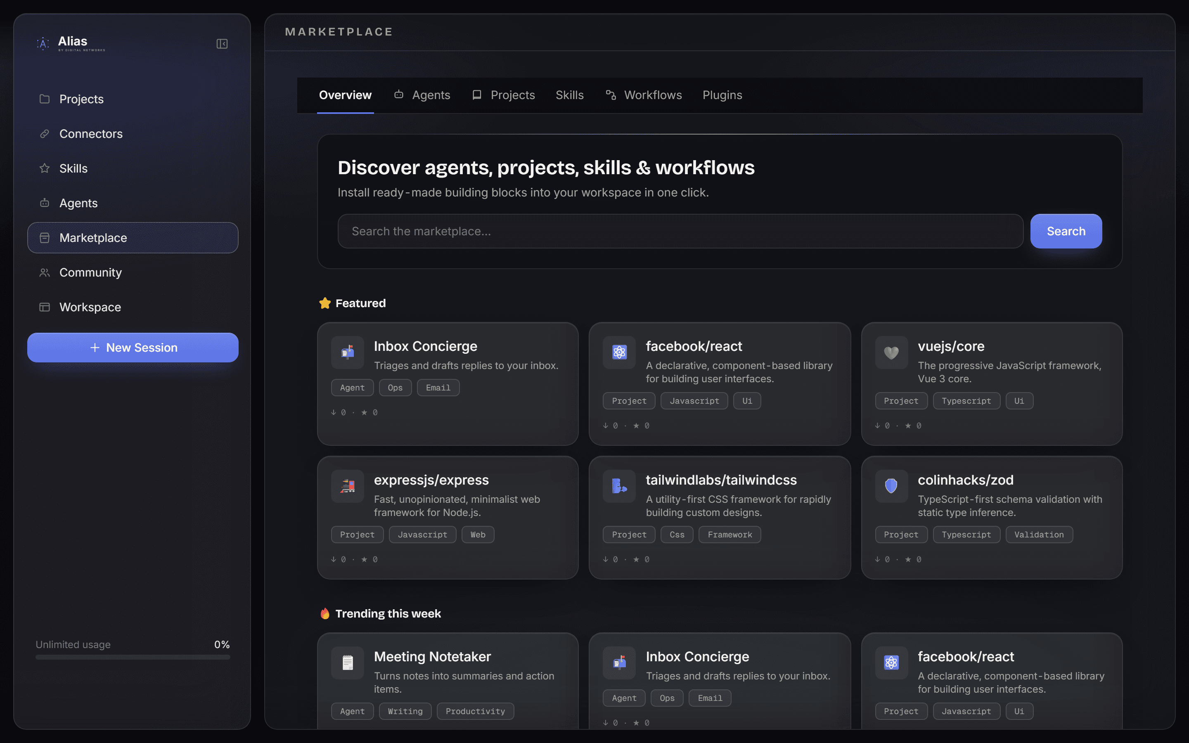Click the Community people icon
1189x743 pixels.
click(45, 272)
